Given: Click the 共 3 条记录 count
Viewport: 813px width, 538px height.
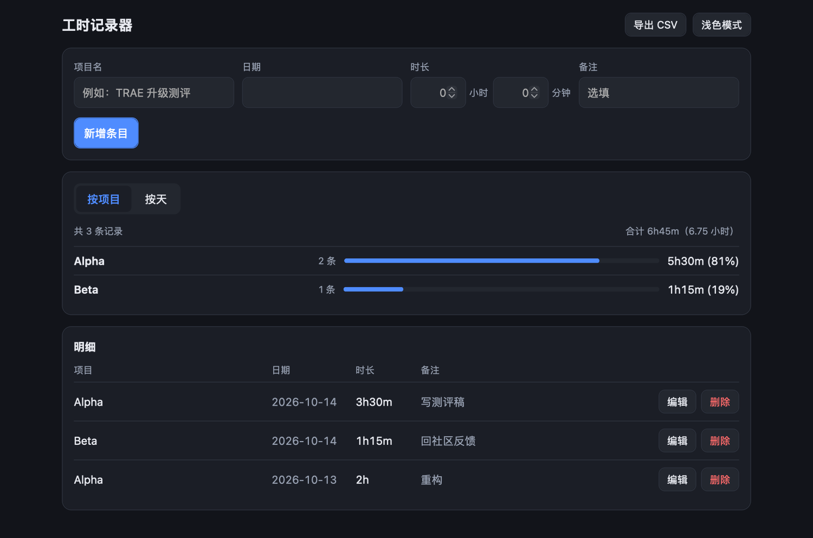Looking at the screenshot, I should click(99, 231).
